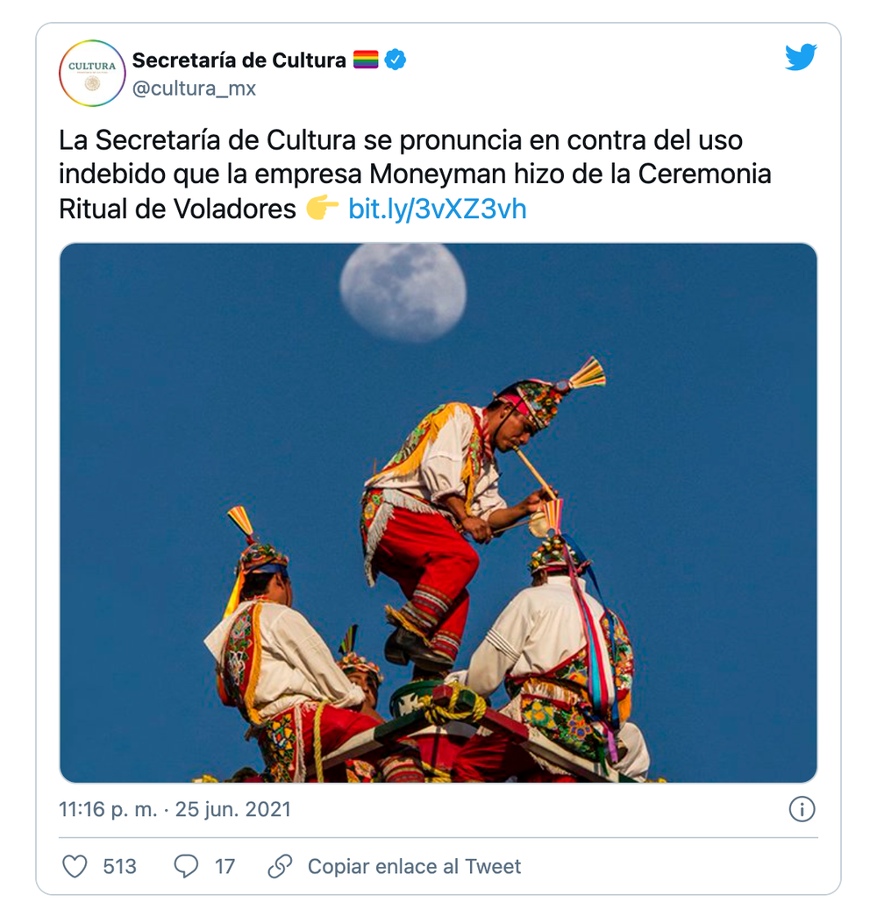Screen dimensions: 877x916
Task: Like the tweet with the heart icon
Action: click(75, 866)
